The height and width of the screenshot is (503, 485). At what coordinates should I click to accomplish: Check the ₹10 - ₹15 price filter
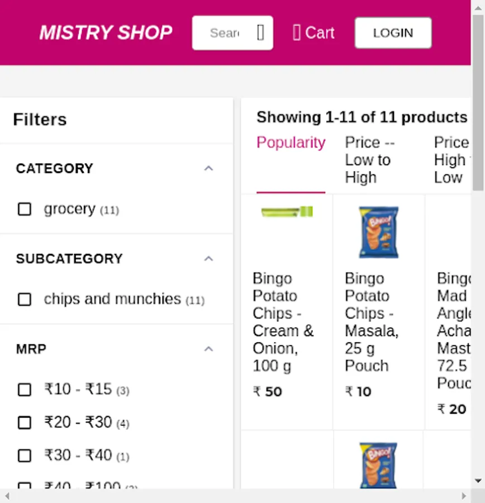tap(25, 390)
